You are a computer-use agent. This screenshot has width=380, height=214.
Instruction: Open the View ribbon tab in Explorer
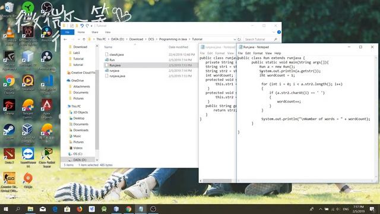pyautogui.click(x=107, y=32)
